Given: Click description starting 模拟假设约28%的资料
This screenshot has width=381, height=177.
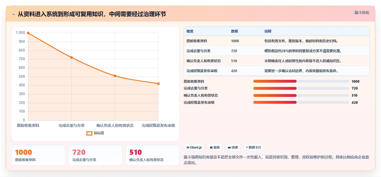Looking at the screenshot, I should (303, 51).
